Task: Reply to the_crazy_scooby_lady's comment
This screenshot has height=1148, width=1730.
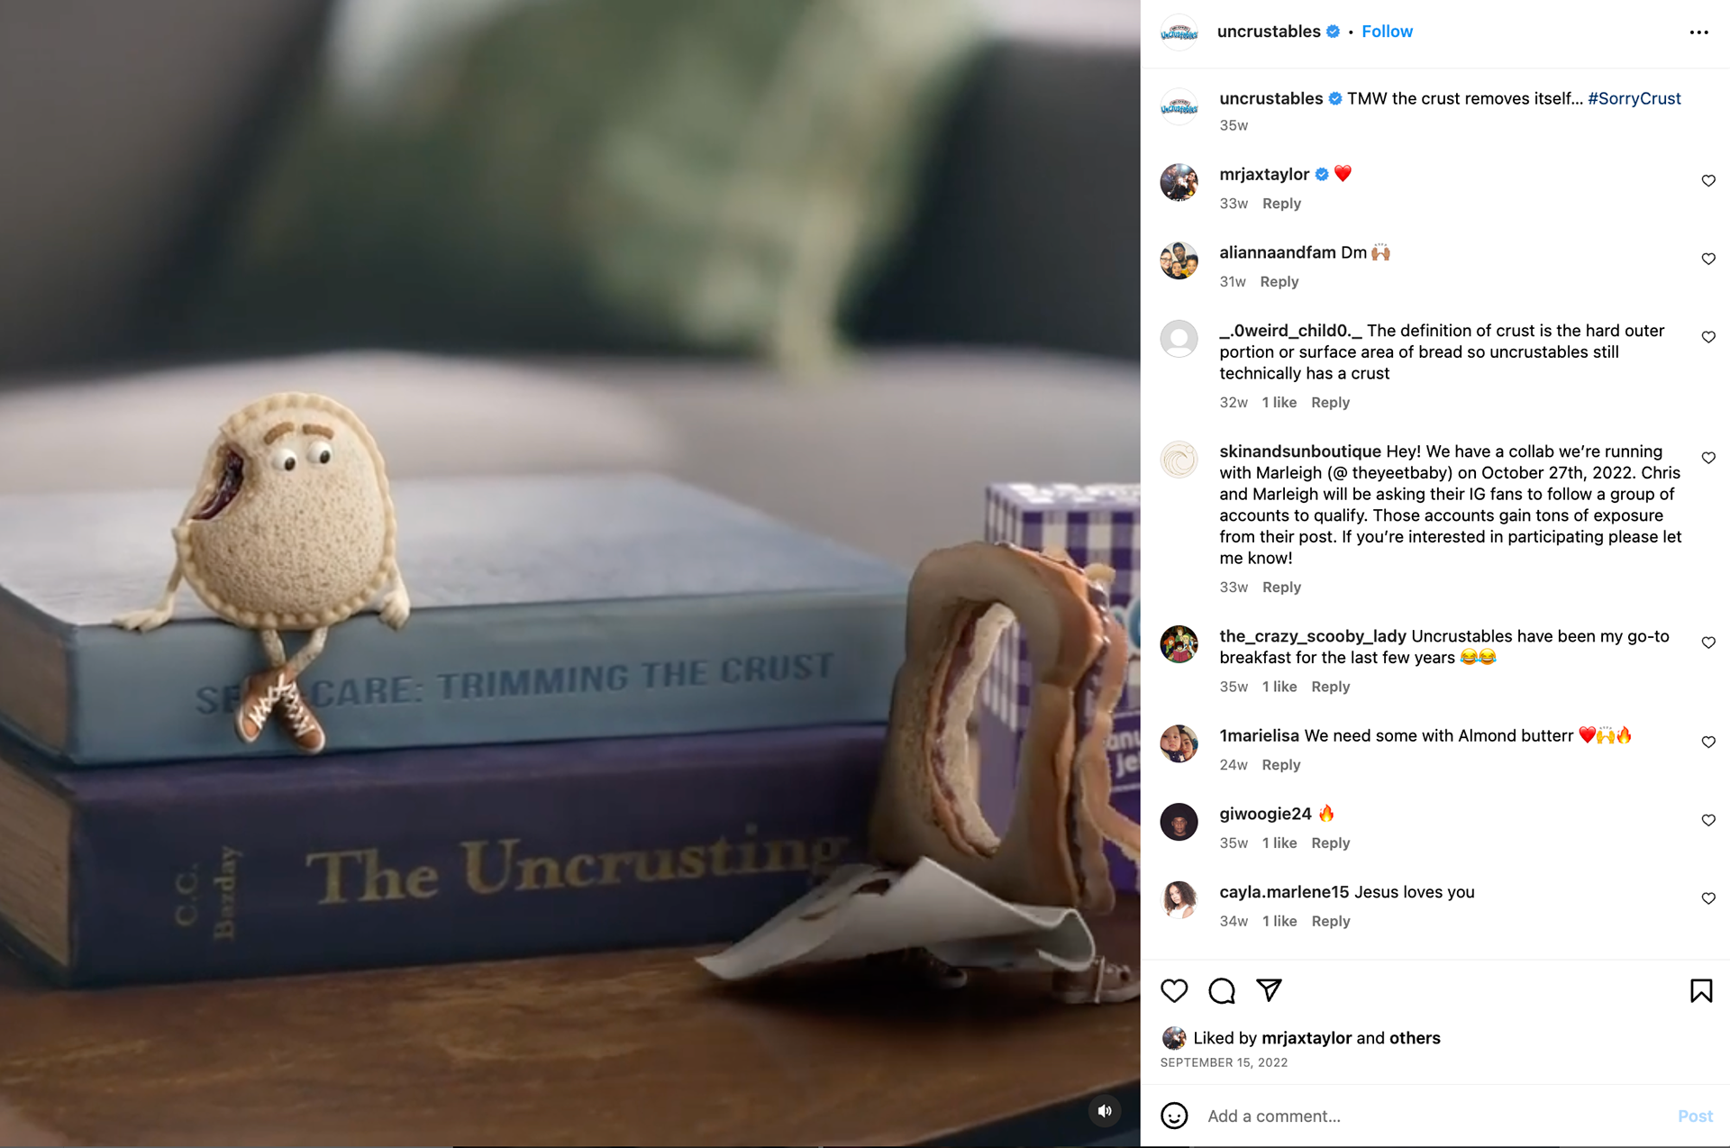Action: (1330, 687)
